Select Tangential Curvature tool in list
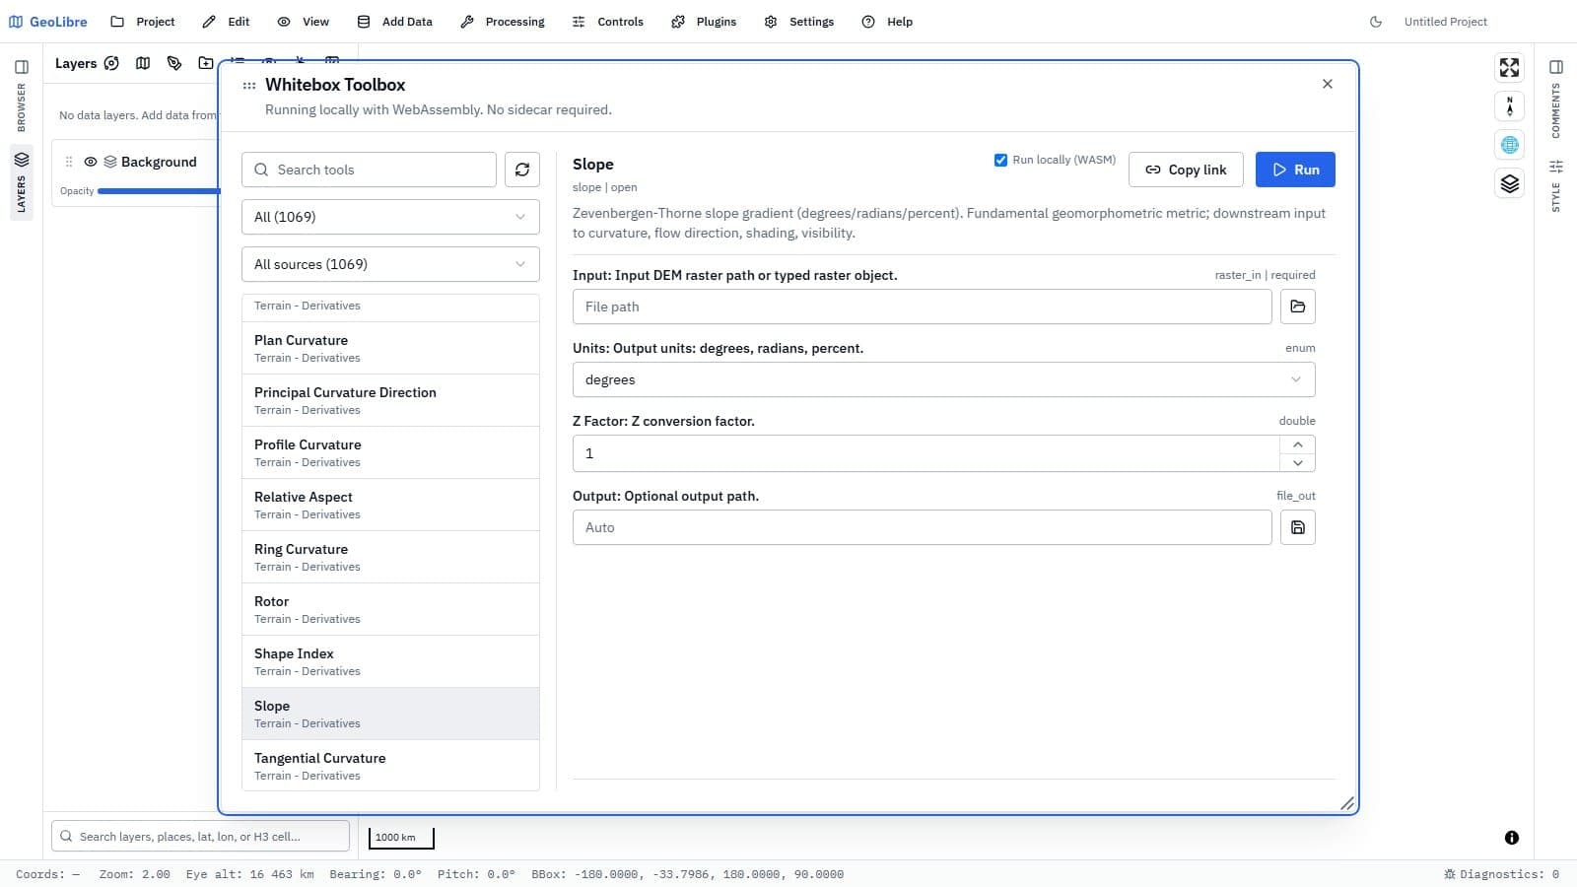Screen dimensions: 1577x887 pos(390,766)
